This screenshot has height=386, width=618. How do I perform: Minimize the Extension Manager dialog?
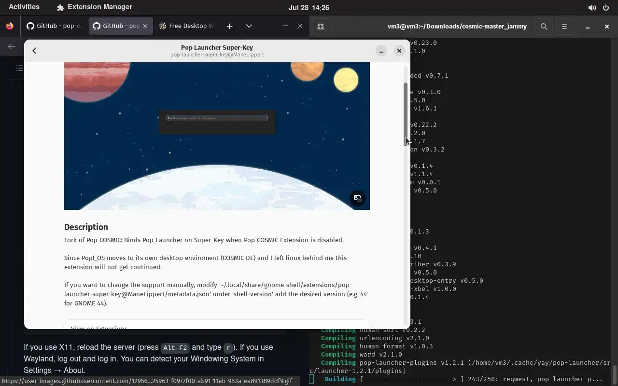tap(381, 51)
